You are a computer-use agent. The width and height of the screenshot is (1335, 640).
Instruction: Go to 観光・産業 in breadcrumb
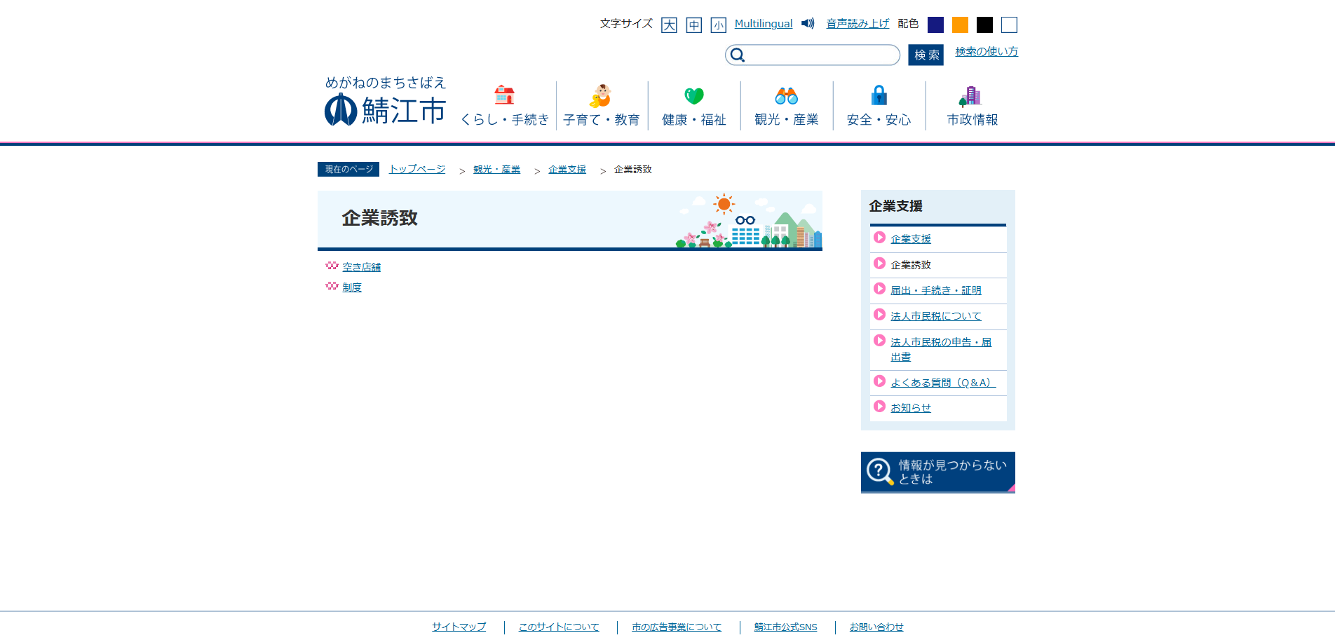tap(497, 170)
